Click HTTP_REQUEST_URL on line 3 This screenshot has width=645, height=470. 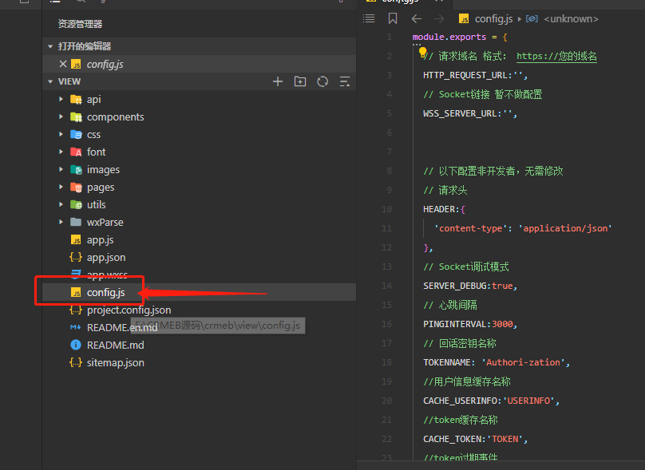click(467, 75)
